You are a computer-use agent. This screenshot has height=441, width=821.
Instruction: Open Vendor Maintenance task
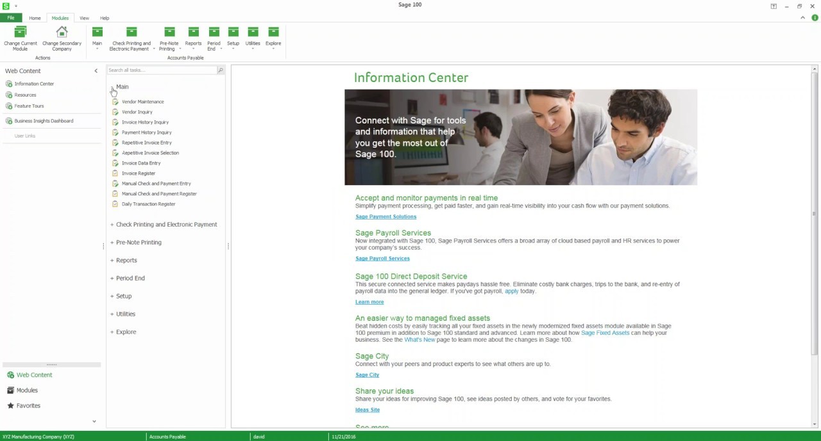142,102
